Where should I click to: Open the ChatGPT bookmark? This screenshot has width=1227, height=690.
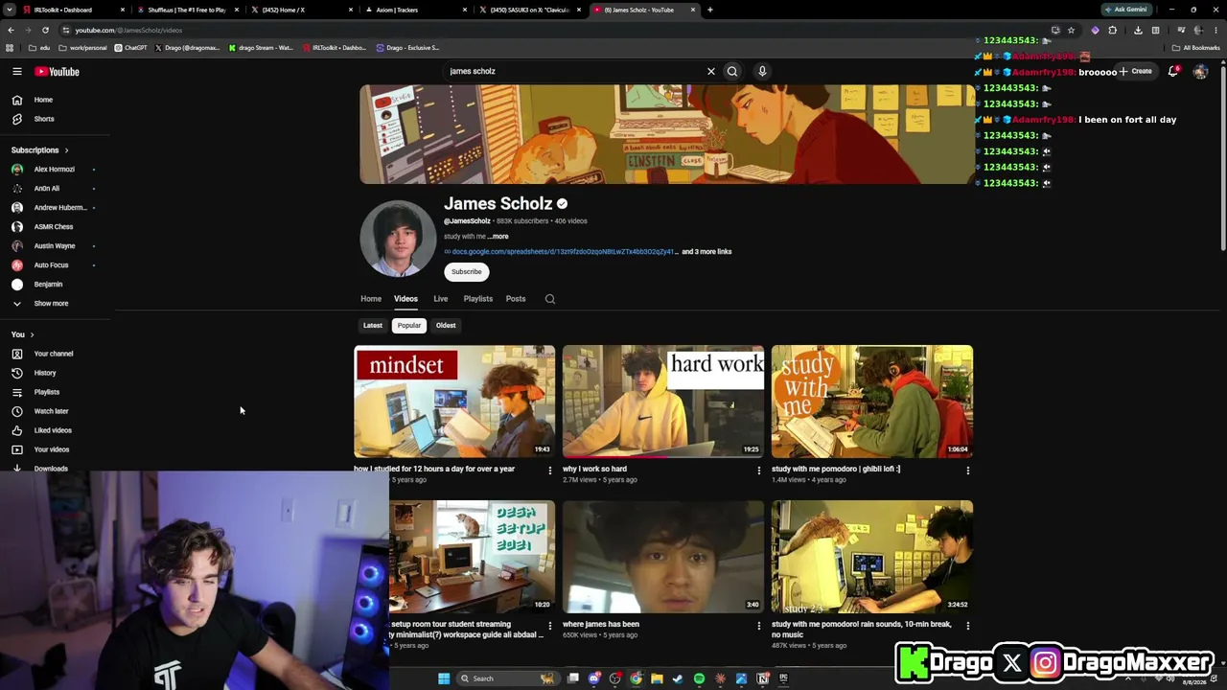131,48
